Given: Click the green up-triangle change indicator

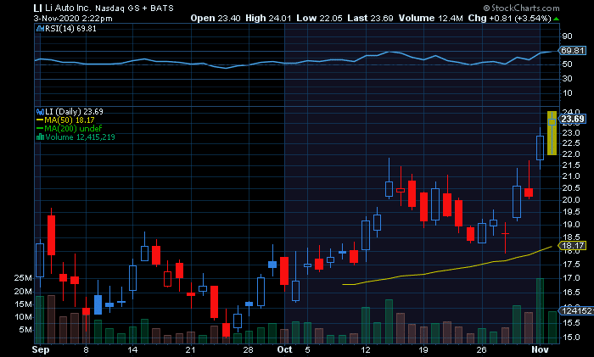Looking at the screenshot, I should (x=556, y=19).
